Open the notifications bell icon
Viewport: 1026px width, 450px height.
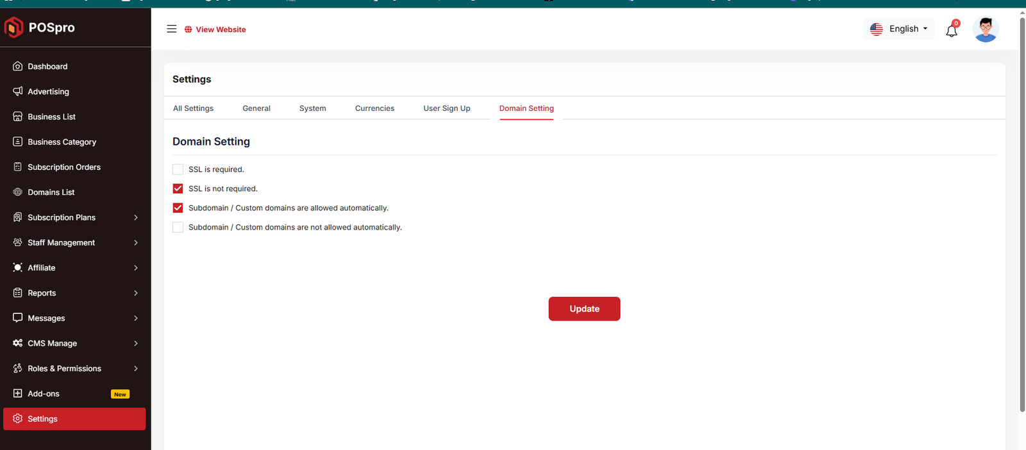[952, 30]
